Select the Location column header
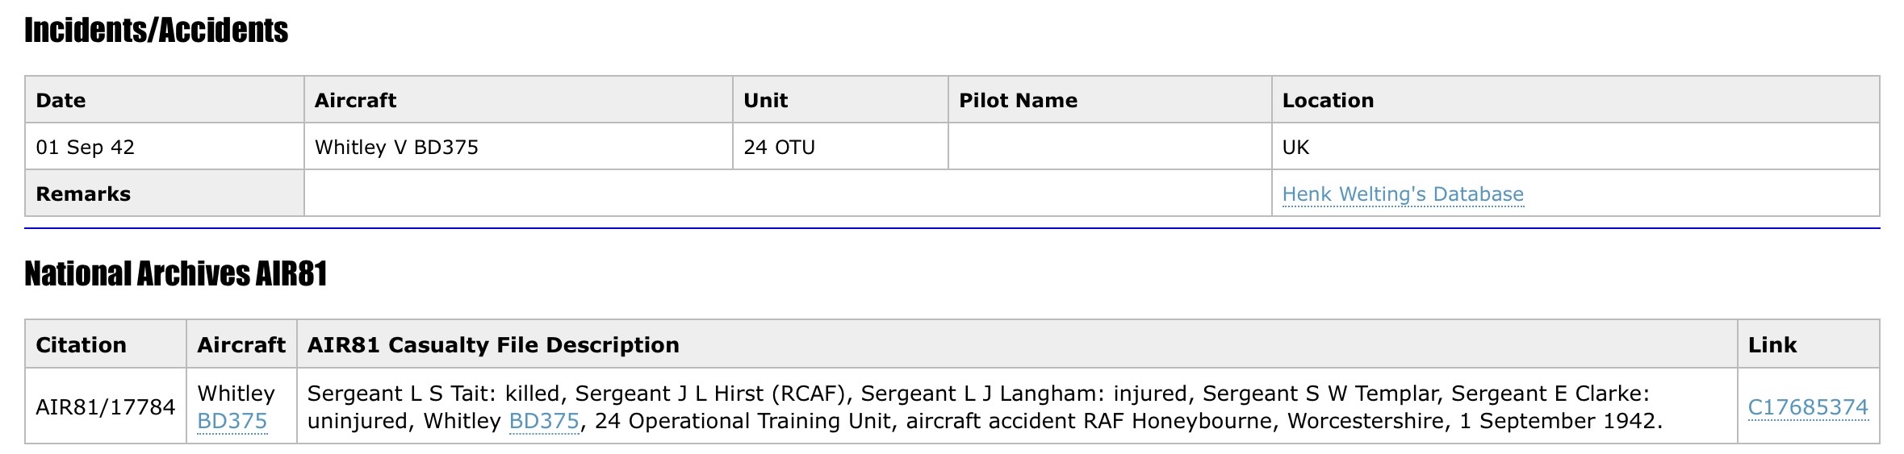The width and height of the screenshot is (1904, 454). click(x=1328, y=100)
